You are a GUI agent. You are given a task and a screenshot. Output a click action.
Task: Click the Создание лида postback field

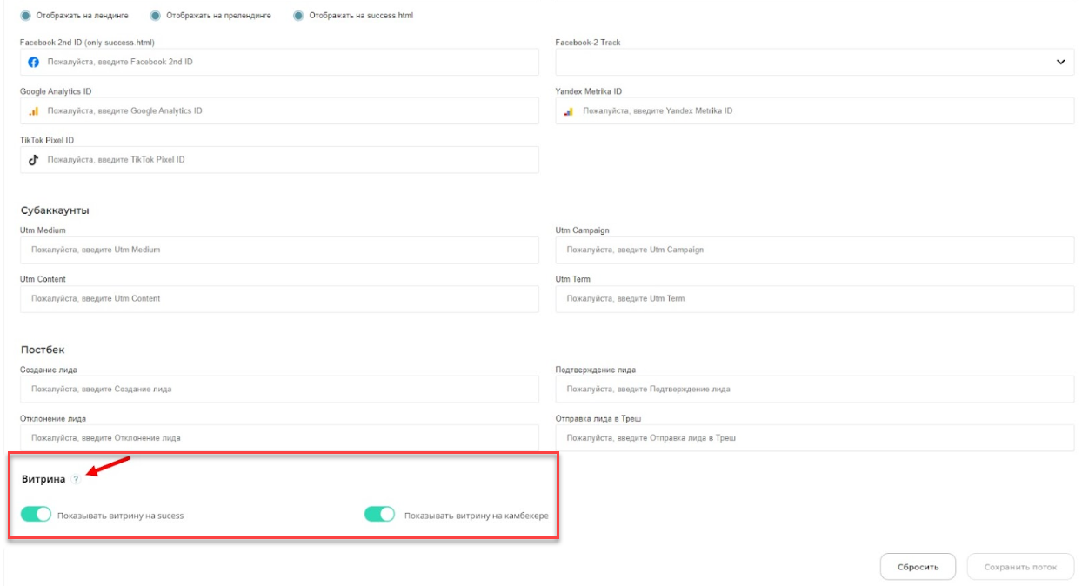279,389
